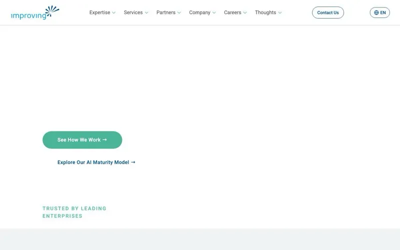Open the Partners menu
The image size is (400, 250).
pos(168,12)
